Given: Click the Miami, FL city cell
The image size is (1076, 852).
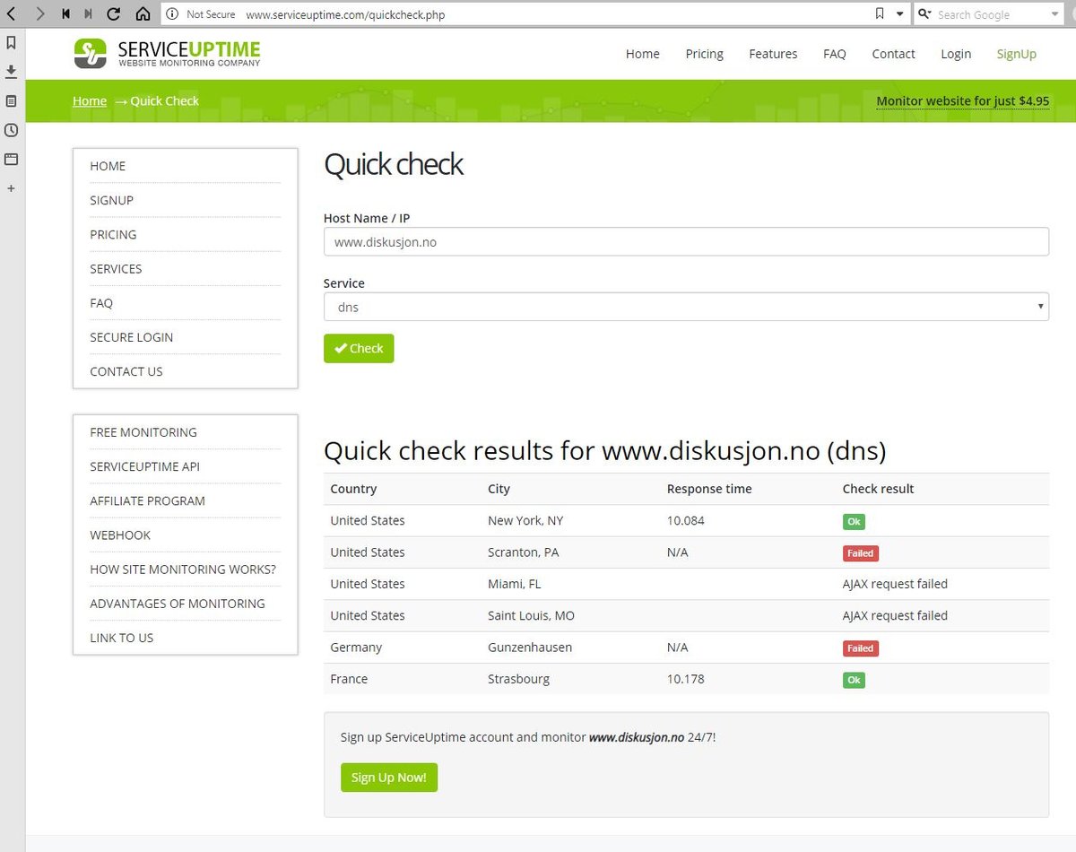Looking at the screenshot, I should (515, 584).
